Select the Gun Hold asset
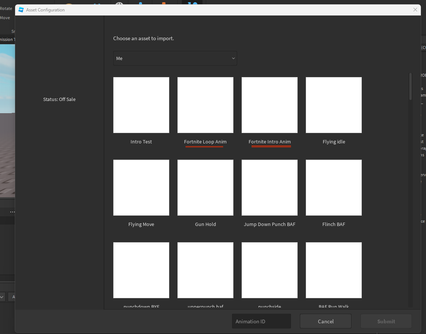This screenshot has width=426, height=334. pyautogui.click(x=205, y=187)
